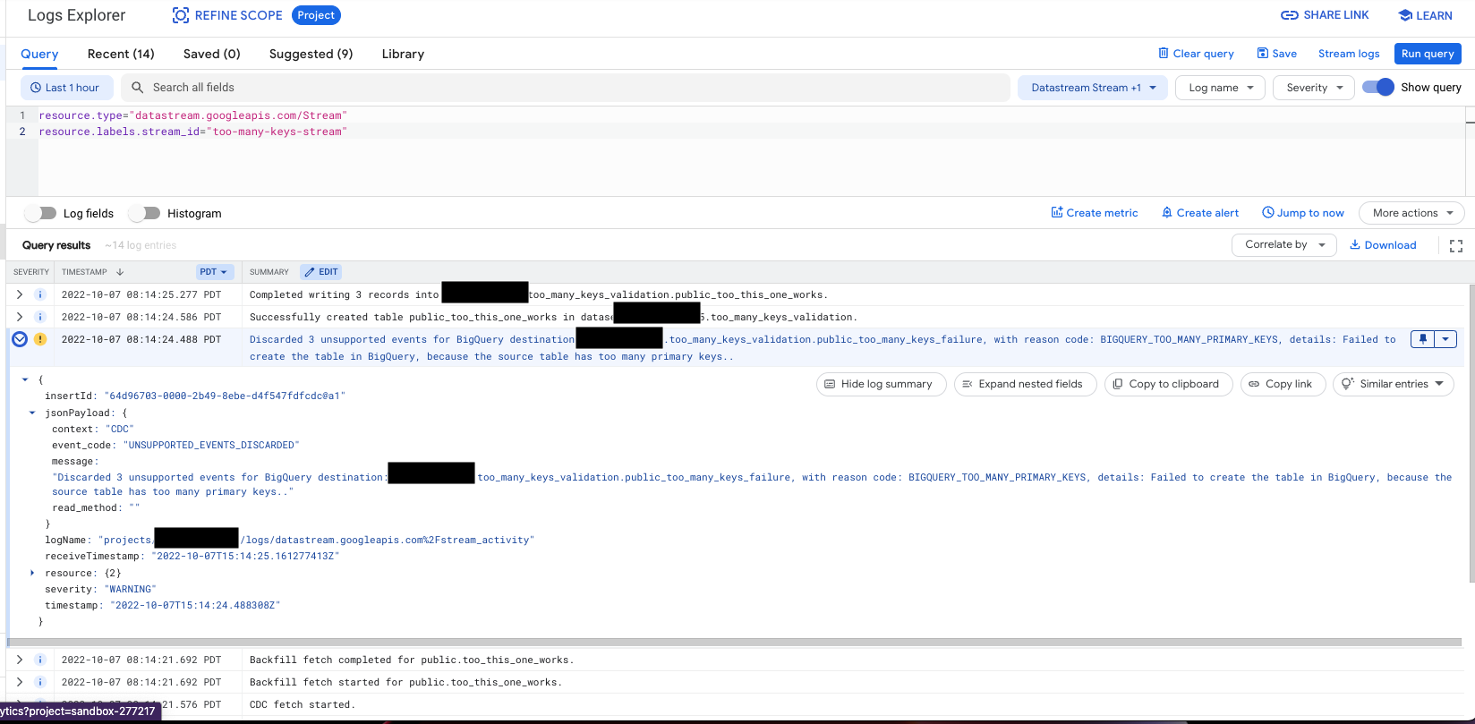Click the Share Link icon
The width and height of the screenshot is (1475, 724).
(1289, 15)
